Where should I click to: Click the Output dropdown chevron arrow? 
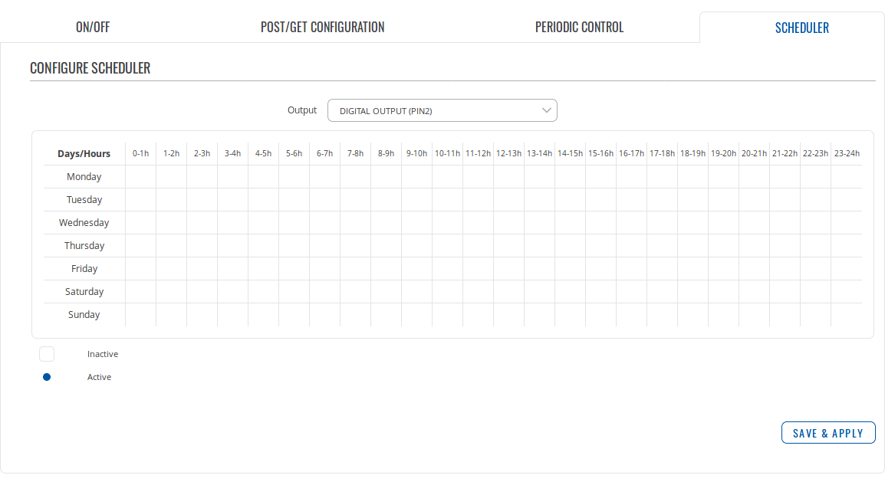click(x=546, y=110)
